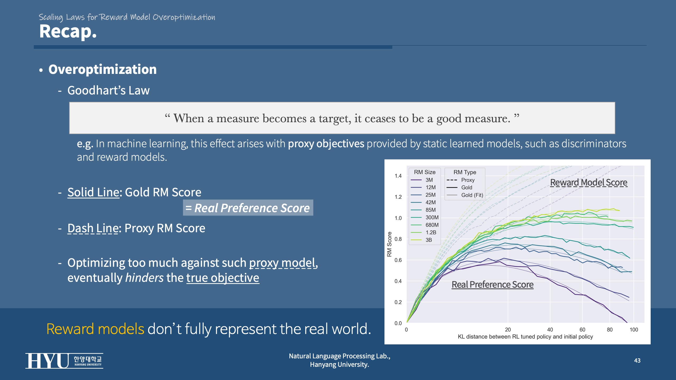Click the Proxy dashed line legend entry

467,180
